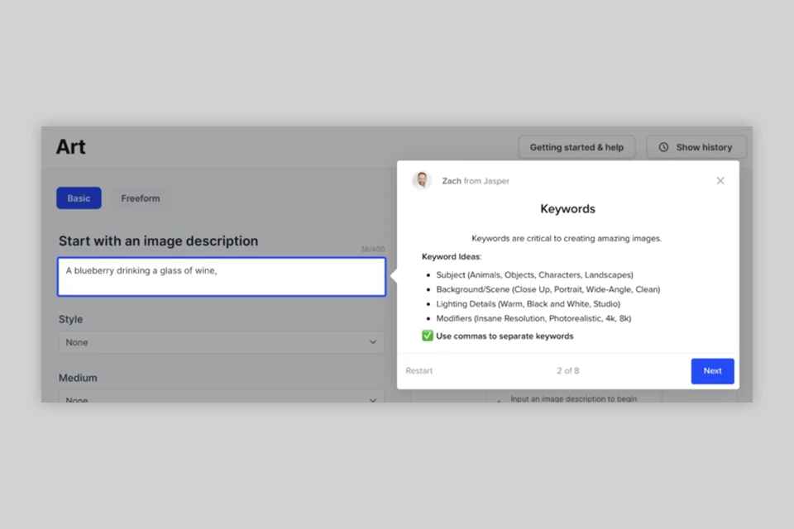Click the Keywords popup title
This screenshot has width=794, height=529.
pos(567,209)
